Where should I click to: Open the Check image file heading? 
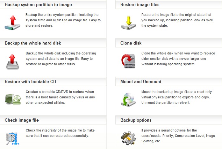[x=22, y=120]
